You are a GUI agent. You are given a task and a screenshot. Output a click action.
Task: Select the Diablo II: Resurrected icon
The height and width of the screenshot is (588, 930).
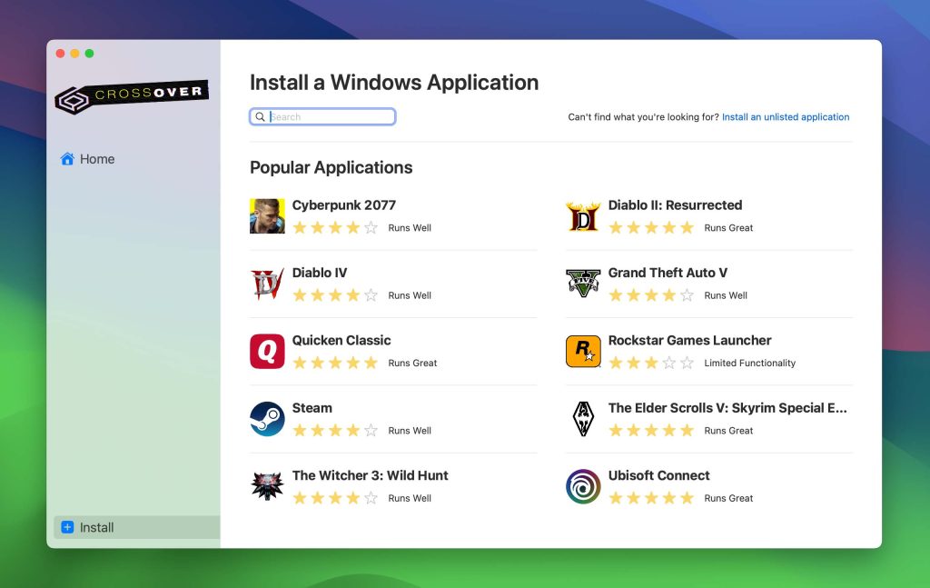[583, 216]
